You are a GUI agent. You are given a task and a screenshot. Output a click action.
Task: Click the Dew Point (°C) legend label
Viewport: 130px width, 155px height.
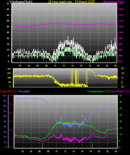(120, 91)
